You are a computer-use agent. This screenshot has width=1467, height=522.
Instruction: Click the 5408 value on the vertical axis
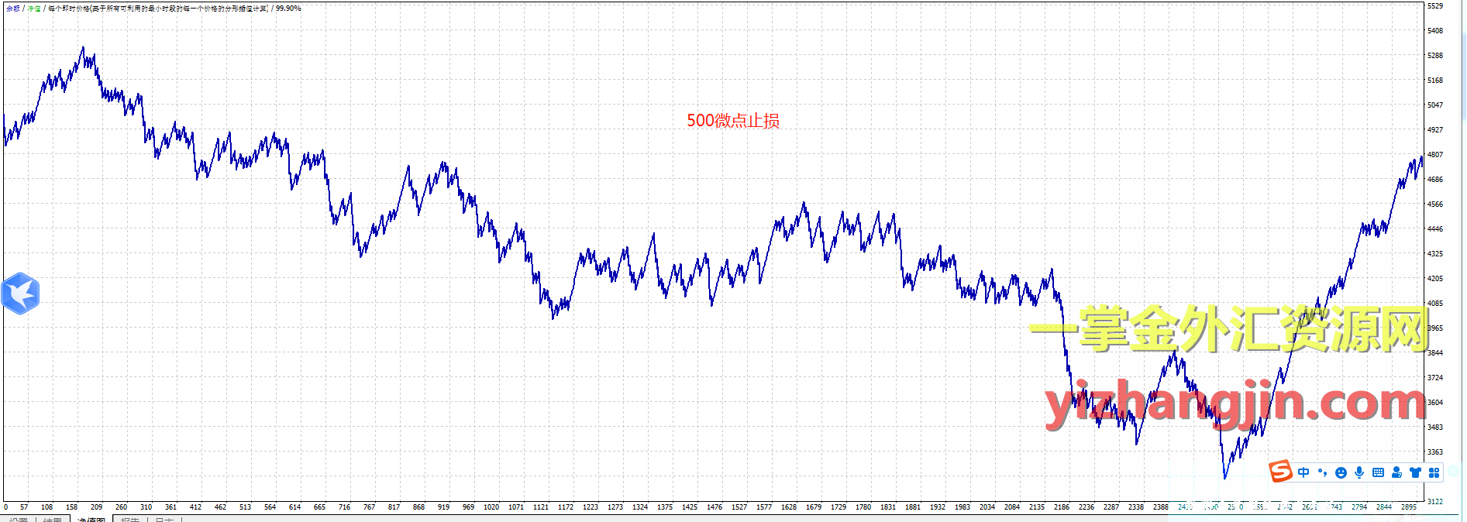point(1435,31)
